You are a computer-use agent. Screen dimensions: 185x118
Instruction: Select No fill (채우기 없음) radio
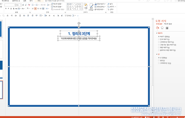pos(159,37)
